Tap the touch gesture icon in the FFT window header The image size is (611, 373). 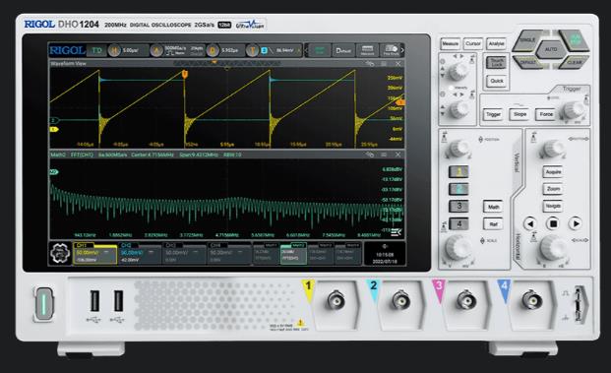pos(370,155)
